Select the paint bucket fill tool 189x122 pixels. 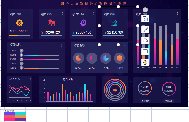(x=145, y=40)
